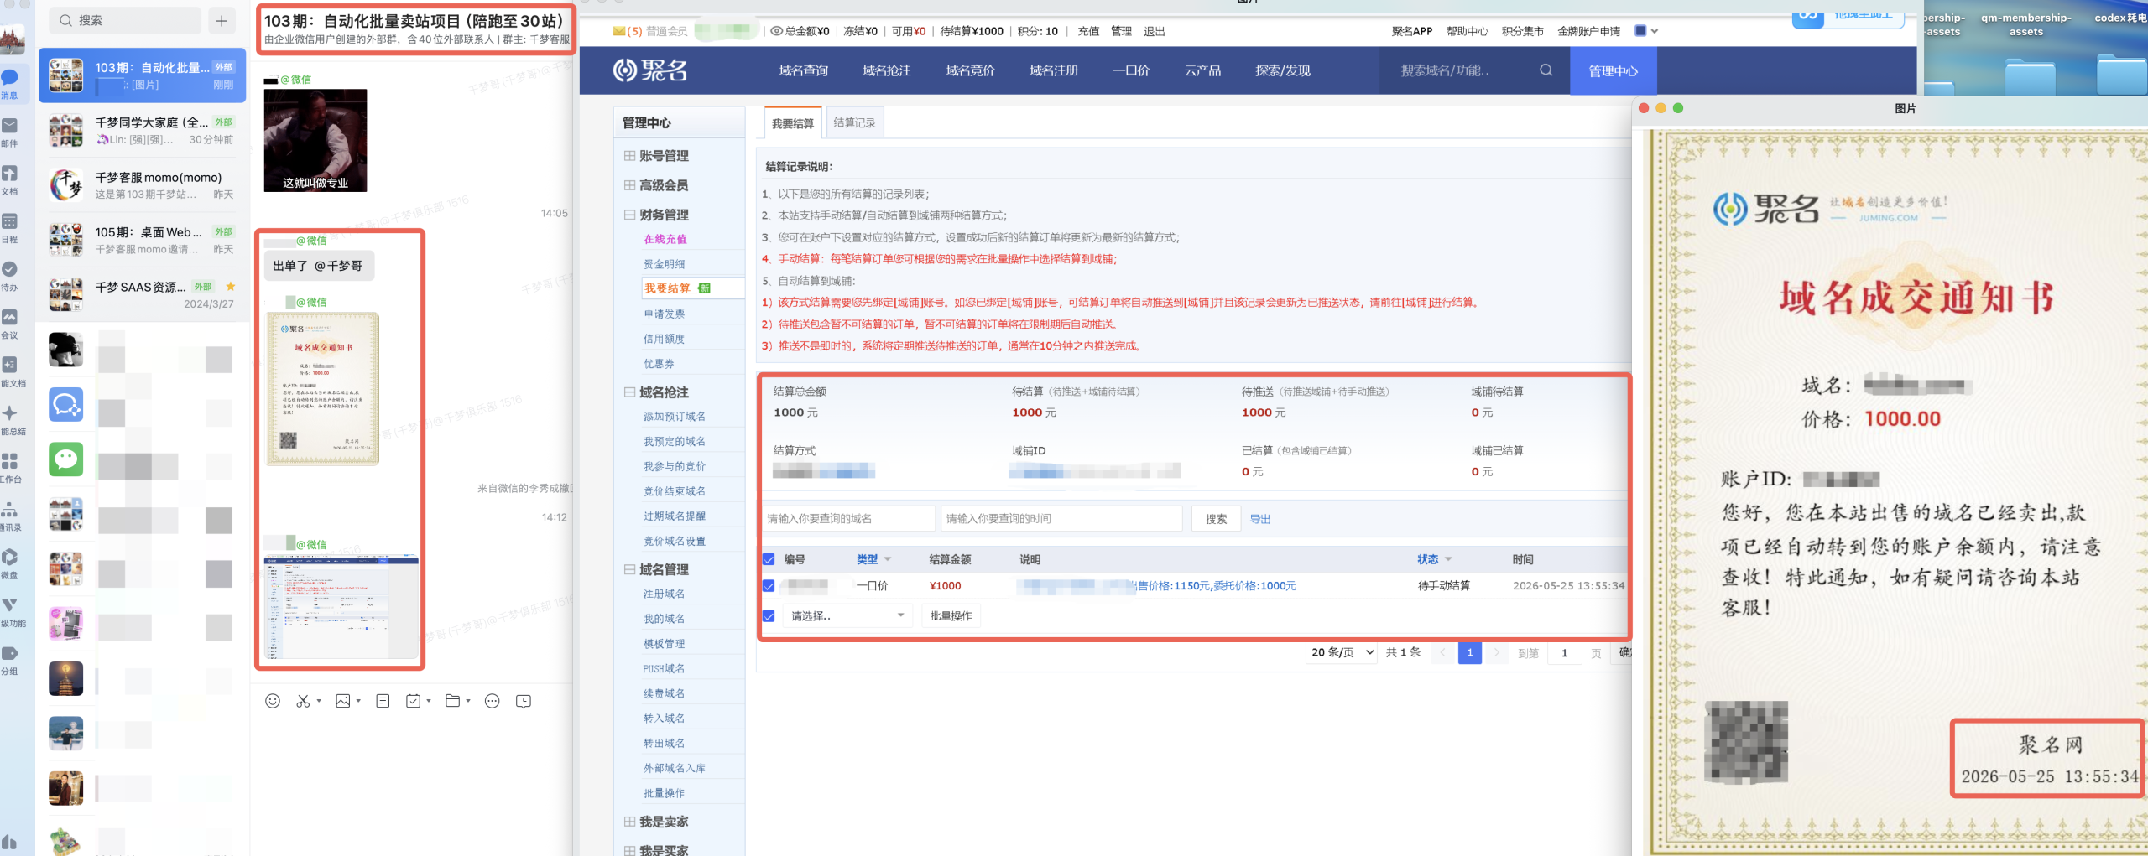Open the 消息 messages sidebar icon
Screen dimensions: 2148x856
[10, 77]
